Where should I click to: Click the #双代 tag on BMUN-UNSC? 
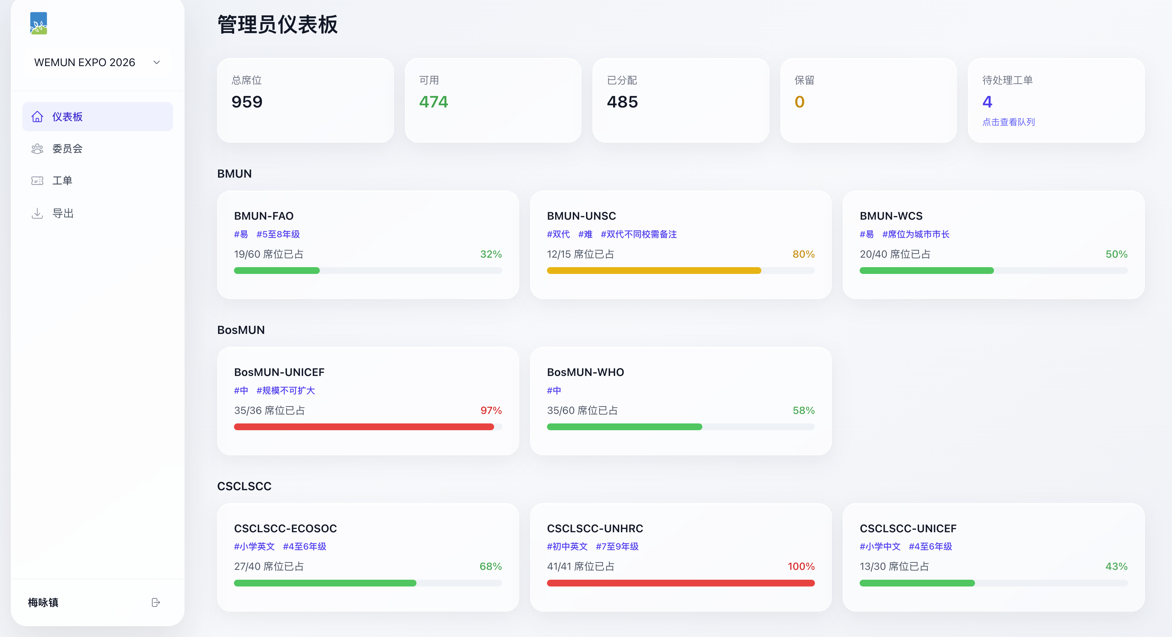tap(558, 234)
